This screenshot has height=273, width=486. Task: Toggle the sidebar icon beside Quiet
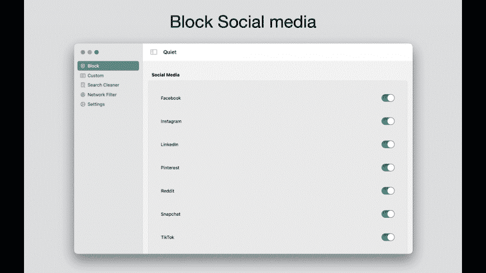tap(154, 52)
